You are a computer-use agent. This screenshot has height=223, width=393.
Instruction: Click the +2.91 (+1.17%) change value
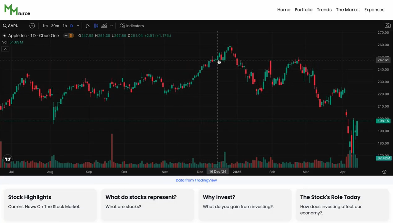click(x=158, y=36)
